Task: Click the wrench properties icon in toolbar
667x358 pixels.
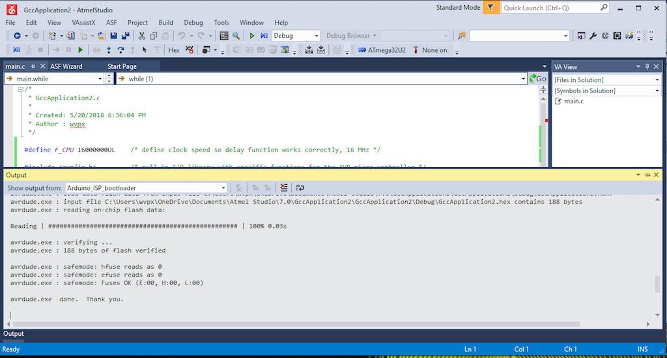Action: click(x=593, y=36)
